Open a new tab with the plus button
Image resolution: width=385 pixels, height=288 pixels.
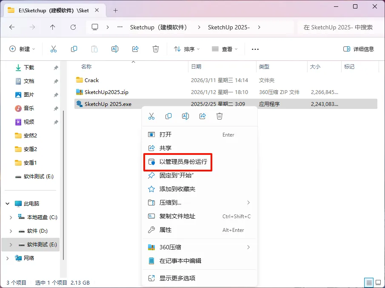click(x=116, y=11)
